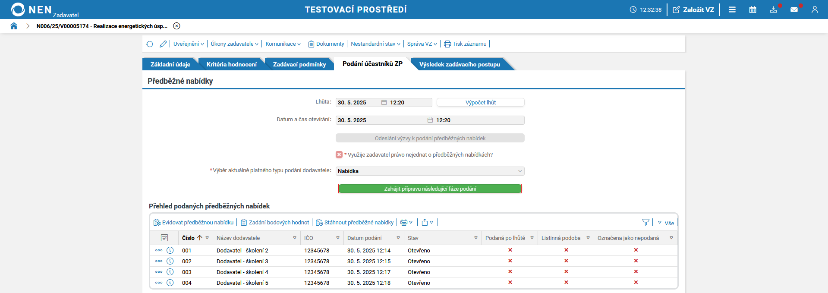828x293 pixels.
Task: Switch to Kritéria hodnocení tab
Action: click(231, 64)
